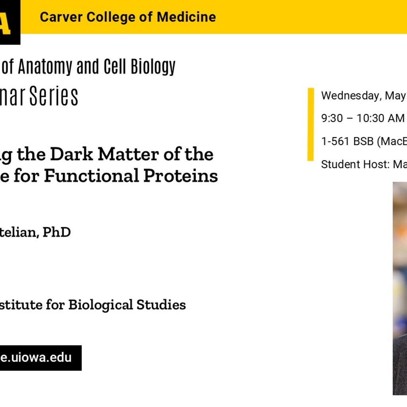
Task: Click 'PhD' after the speaker name
Action: 56,232
